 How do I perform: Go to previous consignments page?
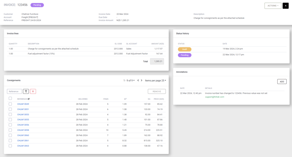138,80
